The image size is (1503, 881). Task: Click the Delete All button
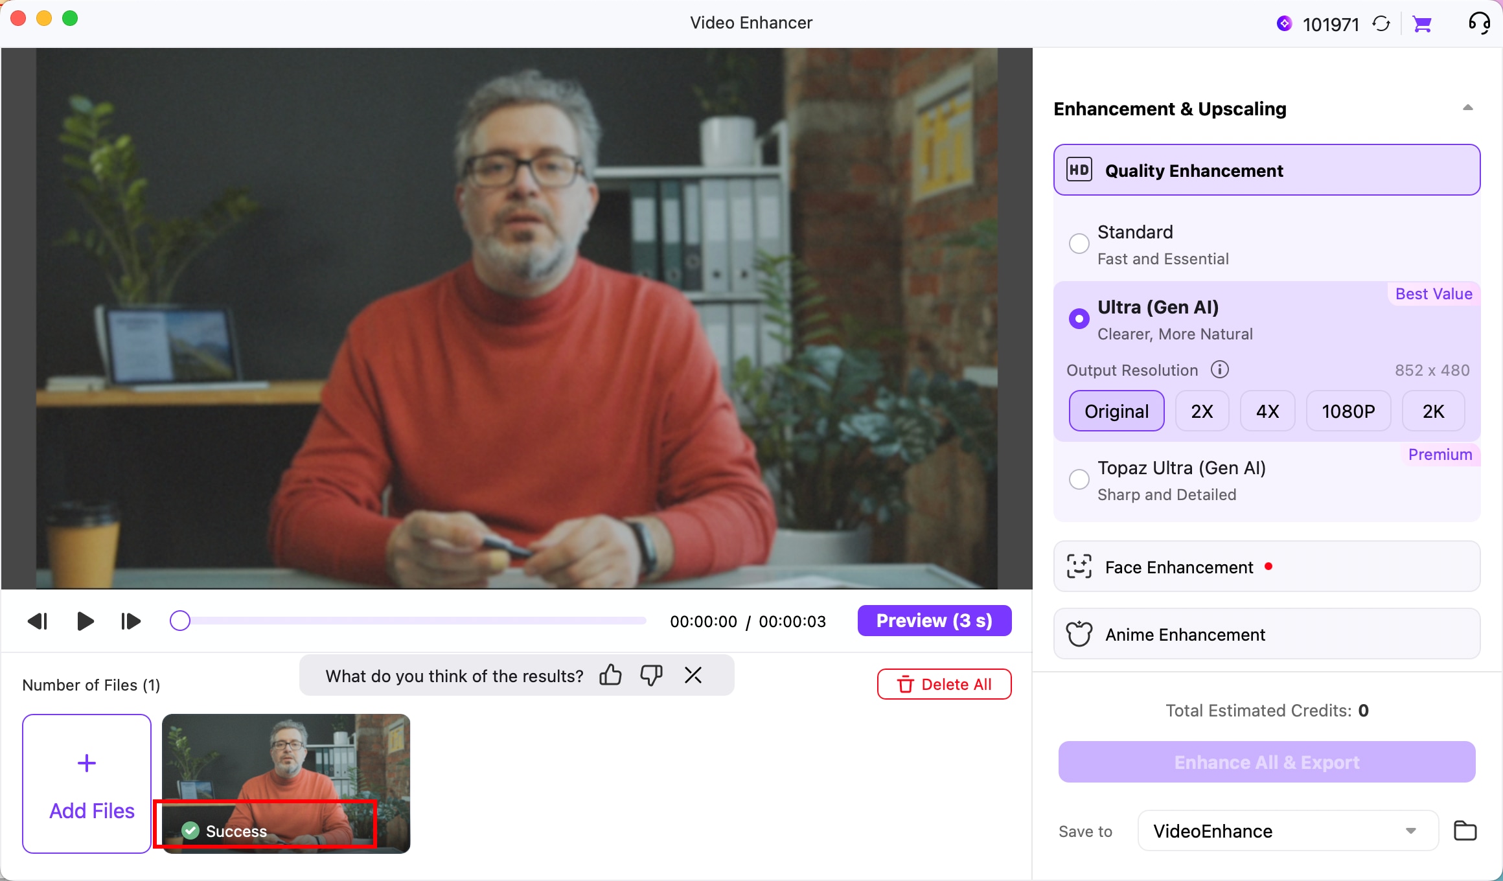pyautogui.click(x=945, y=684)
